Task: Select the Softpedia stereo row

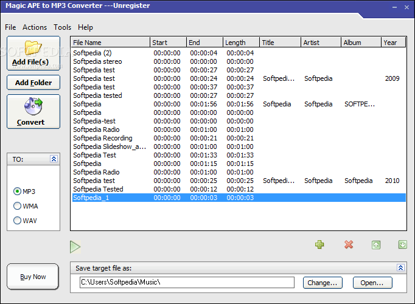Action: tap(239, 61)
